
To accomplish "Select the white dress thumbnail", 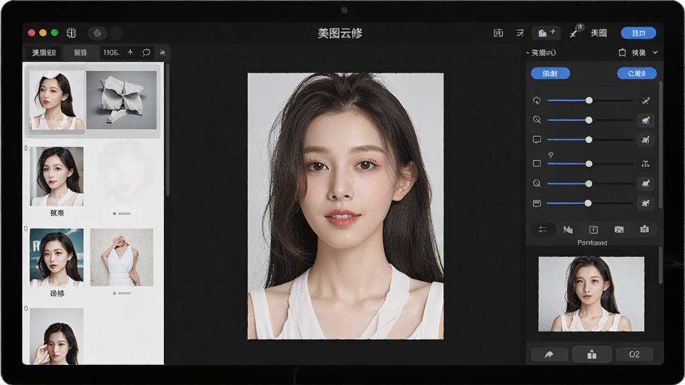I will point(122,257).
